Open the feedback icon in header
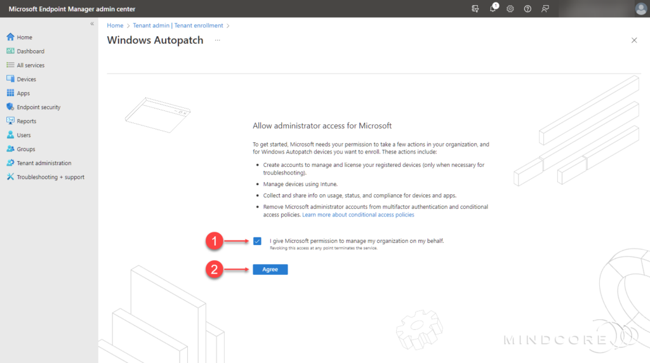Viewport: 650px width, 363px height. [545, 9]
